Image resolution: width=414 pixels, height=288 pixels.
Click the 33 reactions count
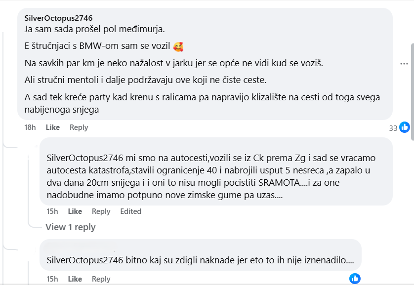click(393, 127)
